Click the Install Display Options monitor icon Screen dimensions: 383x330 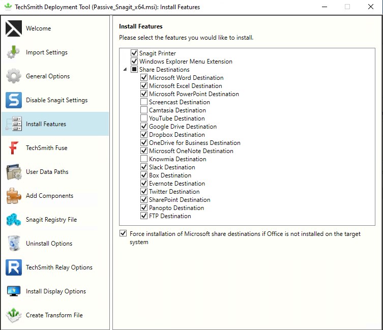coord(13,291)
